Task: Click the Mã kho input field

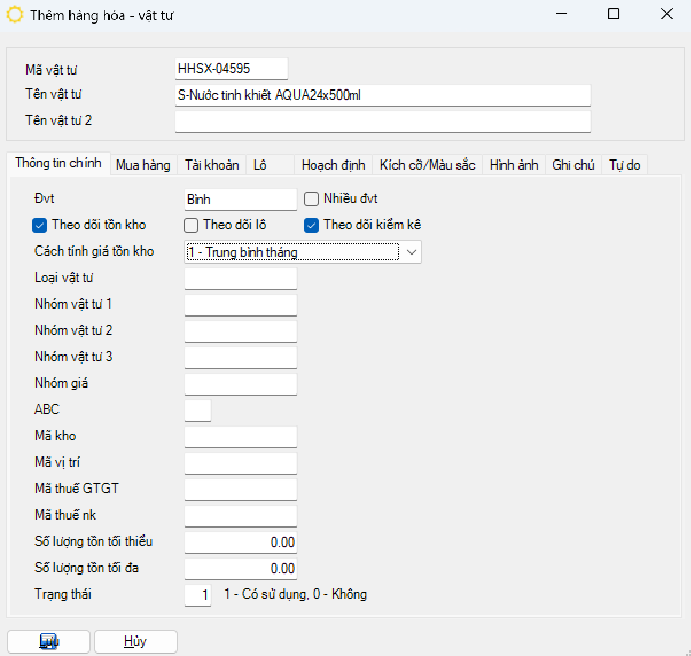Action: tap(240, 436)
